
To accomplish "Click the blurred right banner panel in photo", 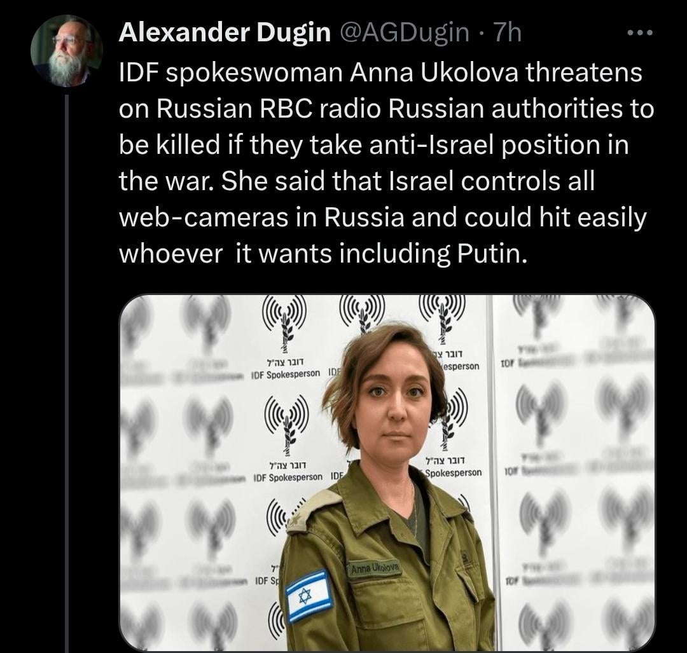I will click(x=574, y=473).
